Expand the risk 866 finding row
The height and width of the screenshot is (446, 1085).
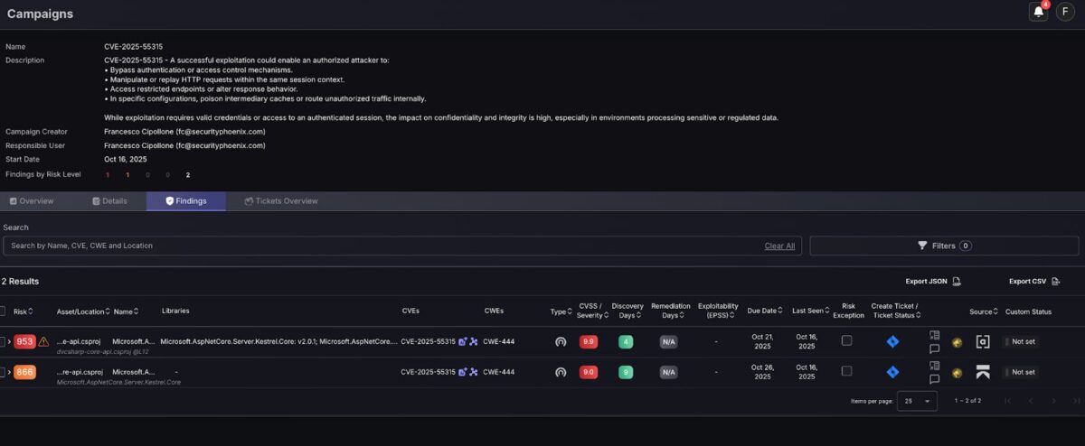[10, 372]
